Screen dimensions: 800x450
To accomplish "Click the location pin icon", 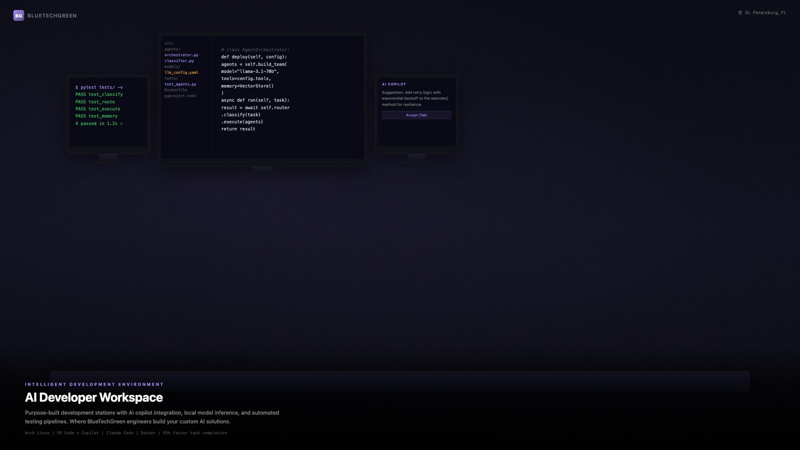I will coord(740,13).
